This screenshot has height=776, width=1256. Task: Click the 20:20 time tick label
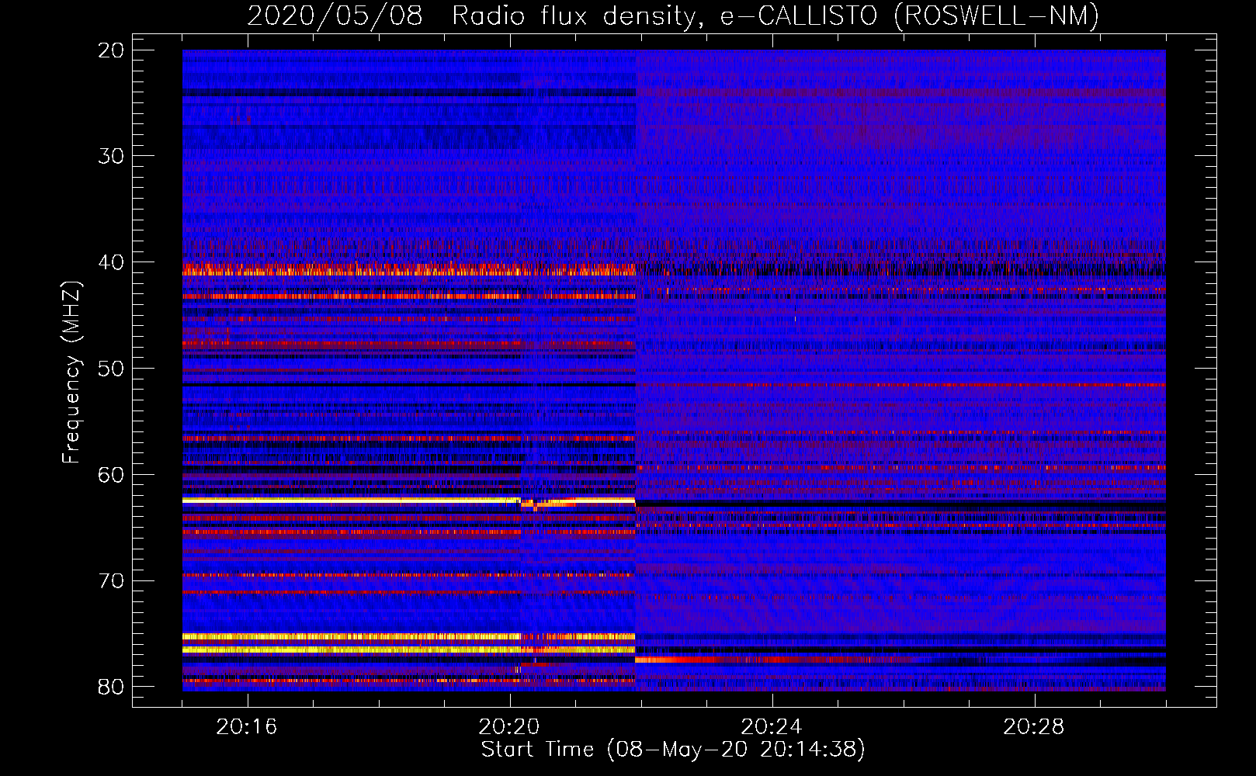[509, 727]
